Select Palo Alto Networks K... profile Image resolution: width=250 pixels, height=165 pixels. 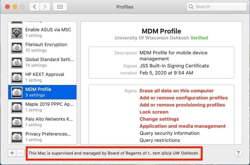click(x=43, y=122)
